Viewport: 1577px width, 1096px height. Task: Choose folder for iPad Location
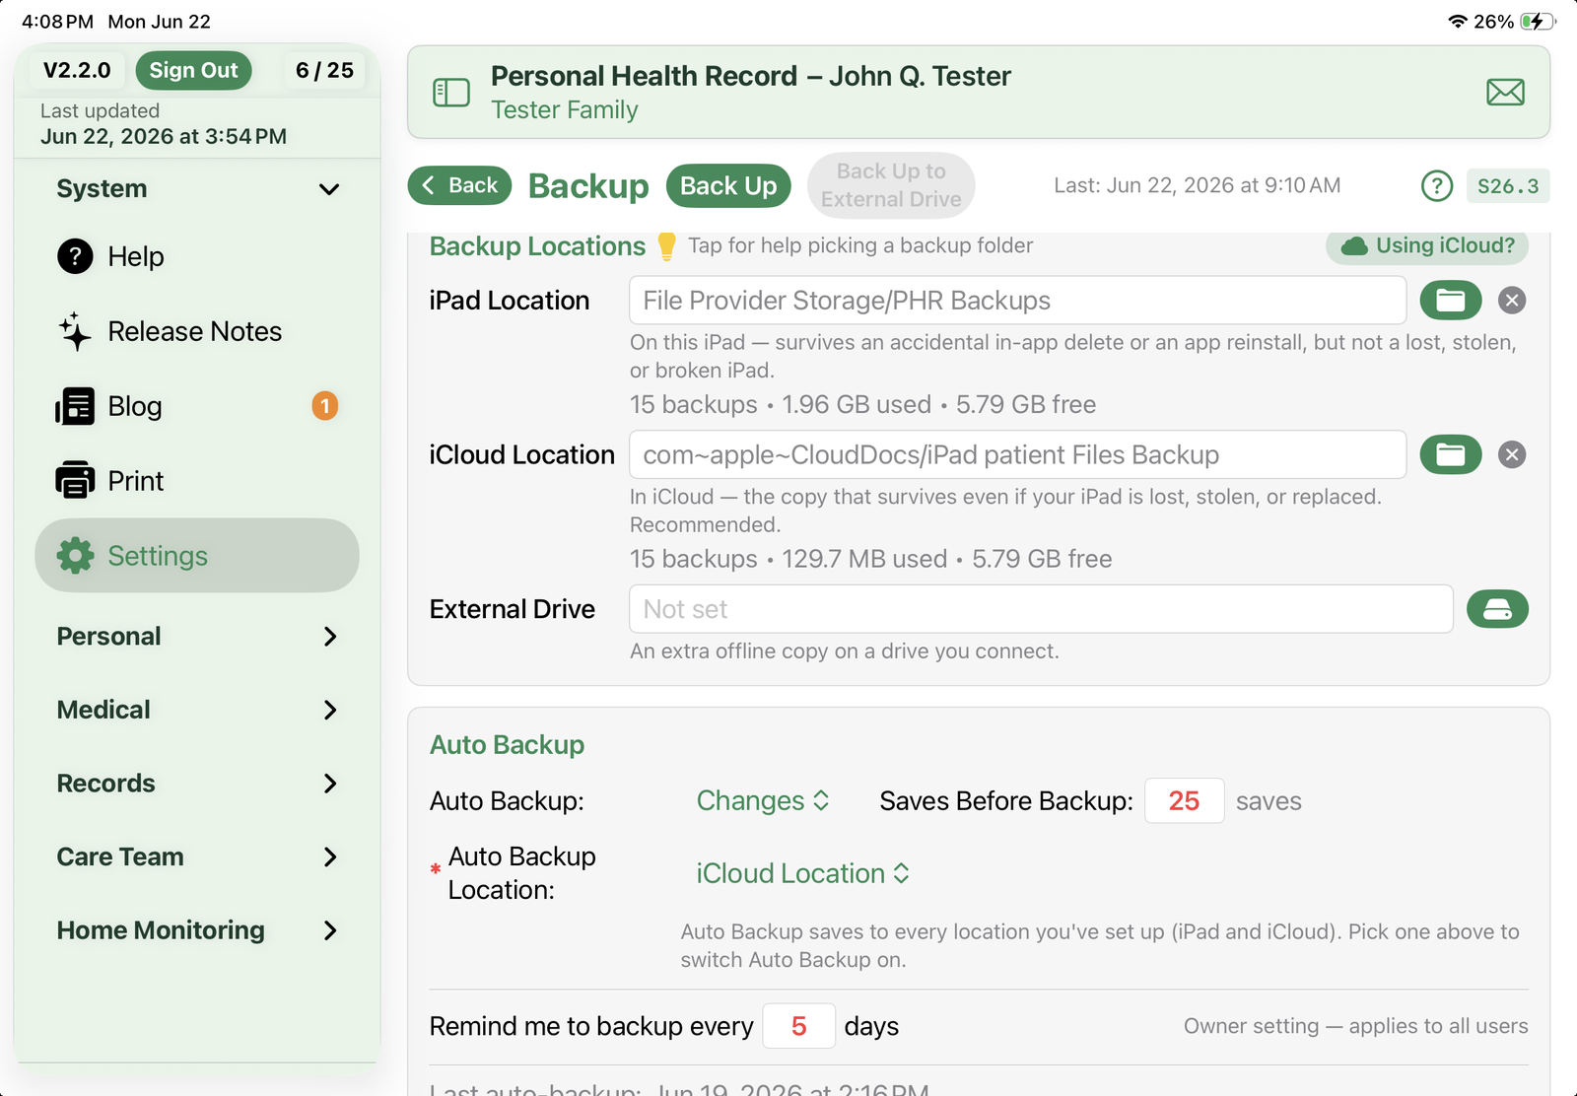[x=1450, y=301]
